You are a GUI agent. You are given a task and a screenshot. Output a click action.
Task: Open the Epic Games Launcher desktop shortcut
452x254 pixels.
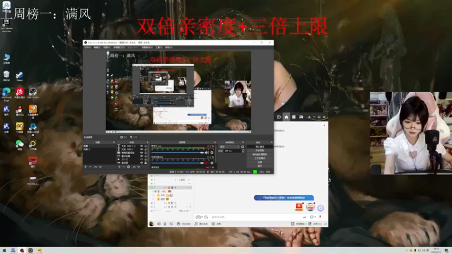tap(6, 24)
